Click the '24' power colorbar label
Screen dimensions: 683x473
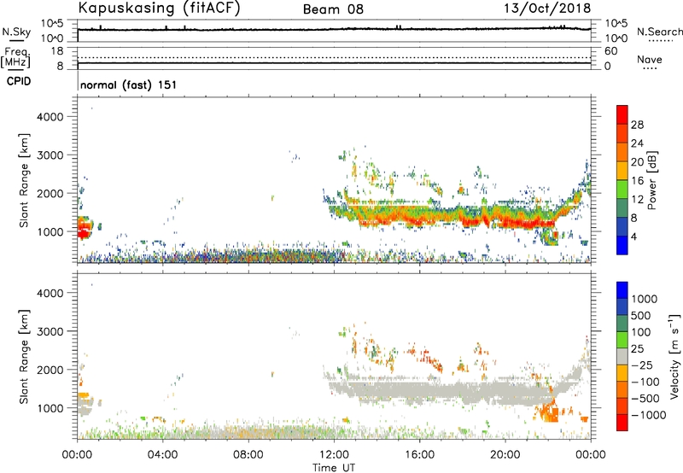coord(637,143)
